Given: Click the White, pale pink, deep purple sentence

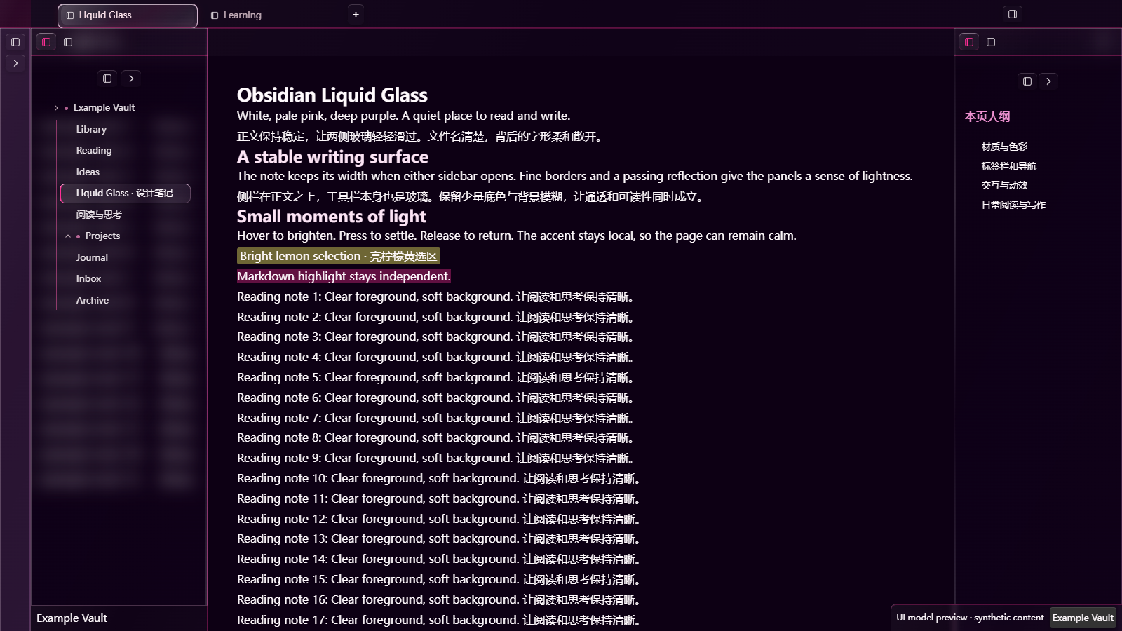Looking at the screenshot, I should [404, 116].
